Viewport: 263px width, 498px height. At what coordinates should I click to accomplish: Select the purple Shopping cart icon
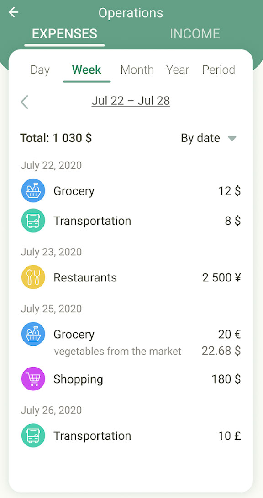tap(33, 379)
